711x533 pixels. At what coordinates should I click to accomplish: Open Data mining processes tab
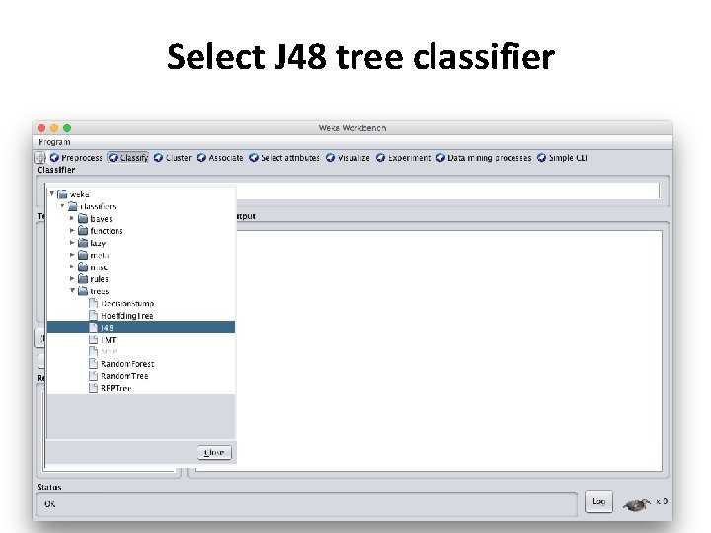[x=484, y=158]
